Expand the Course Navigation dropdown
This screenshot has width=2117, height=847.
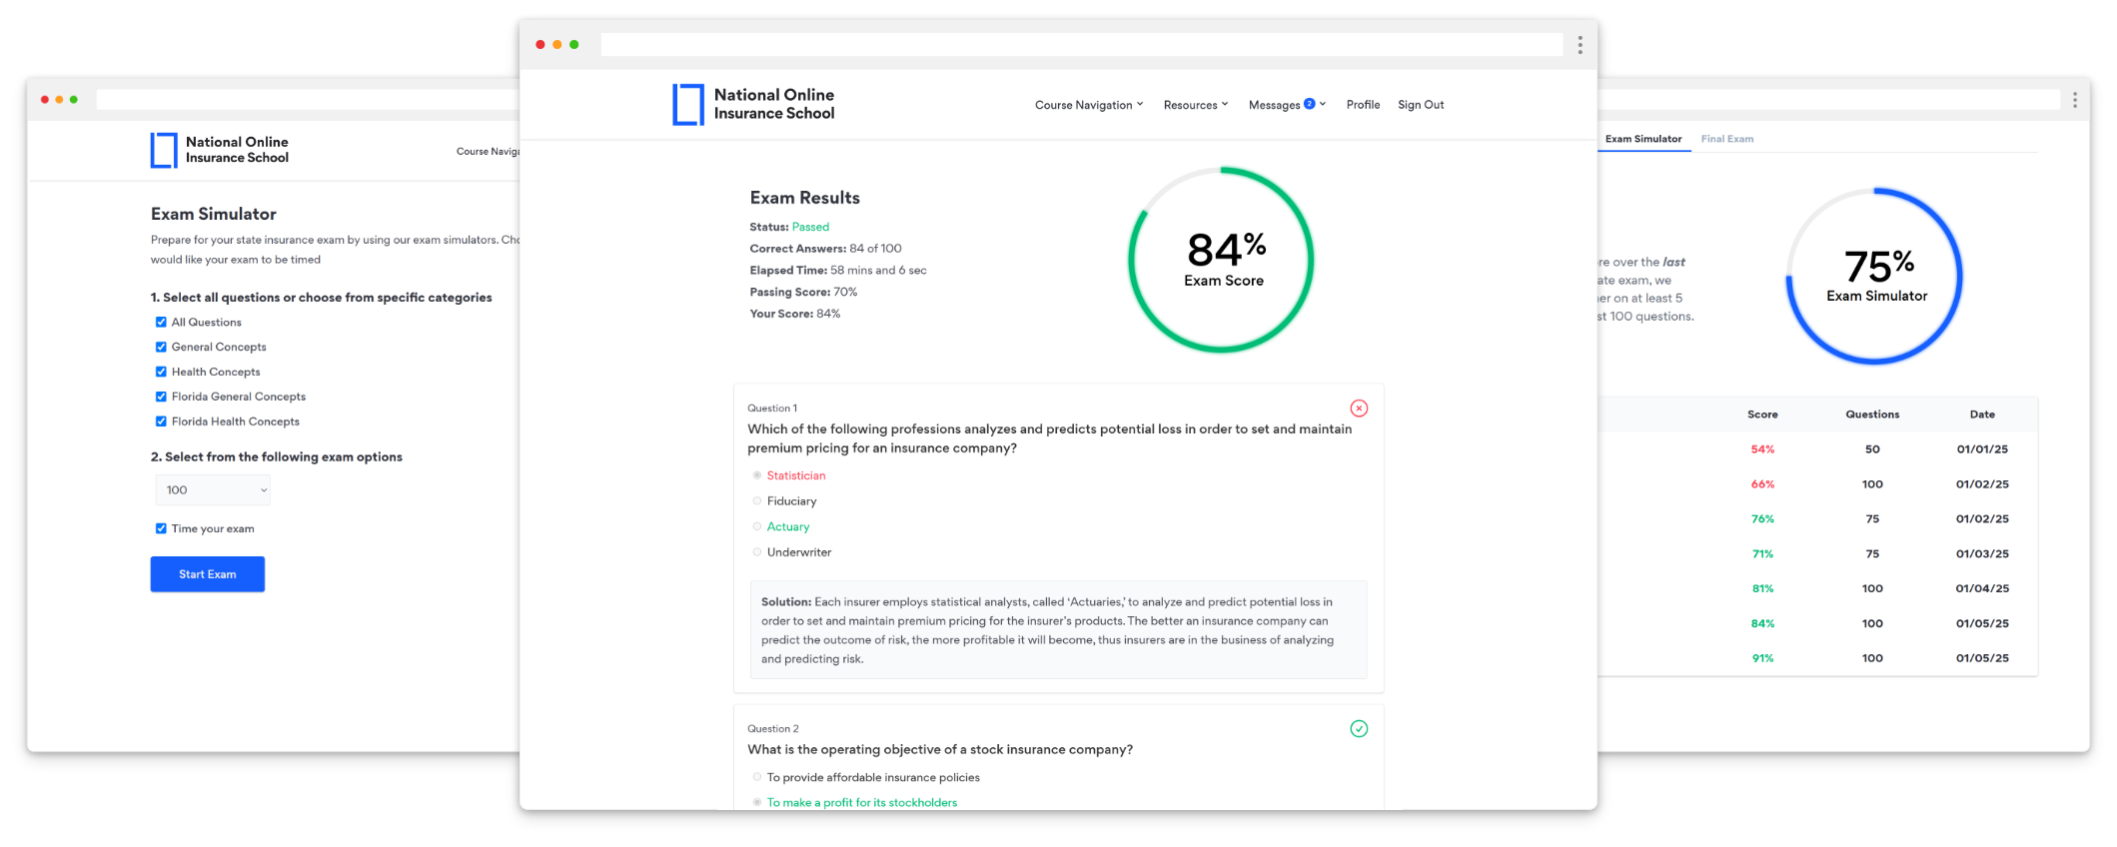coord(1088,105)
